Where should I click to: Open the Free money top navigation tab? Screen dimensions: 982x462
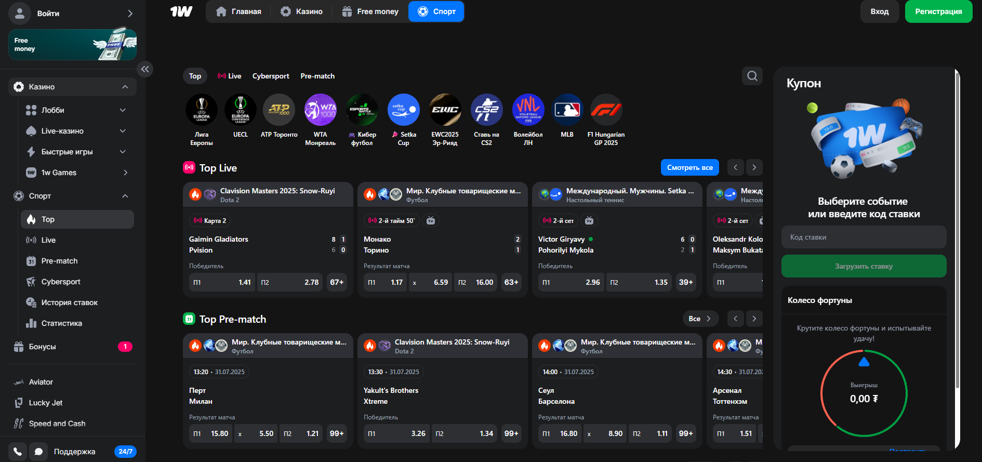coord(370,11)
